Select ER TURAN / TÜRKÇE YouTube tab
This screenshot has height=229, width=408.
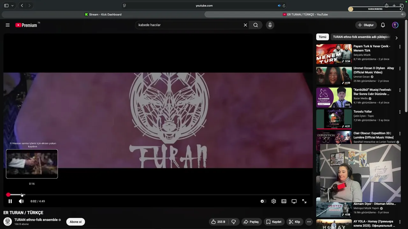point(305,14)
